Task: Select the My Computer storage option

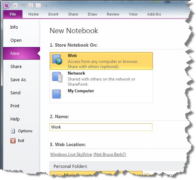Action: click(x=101, y=95)
